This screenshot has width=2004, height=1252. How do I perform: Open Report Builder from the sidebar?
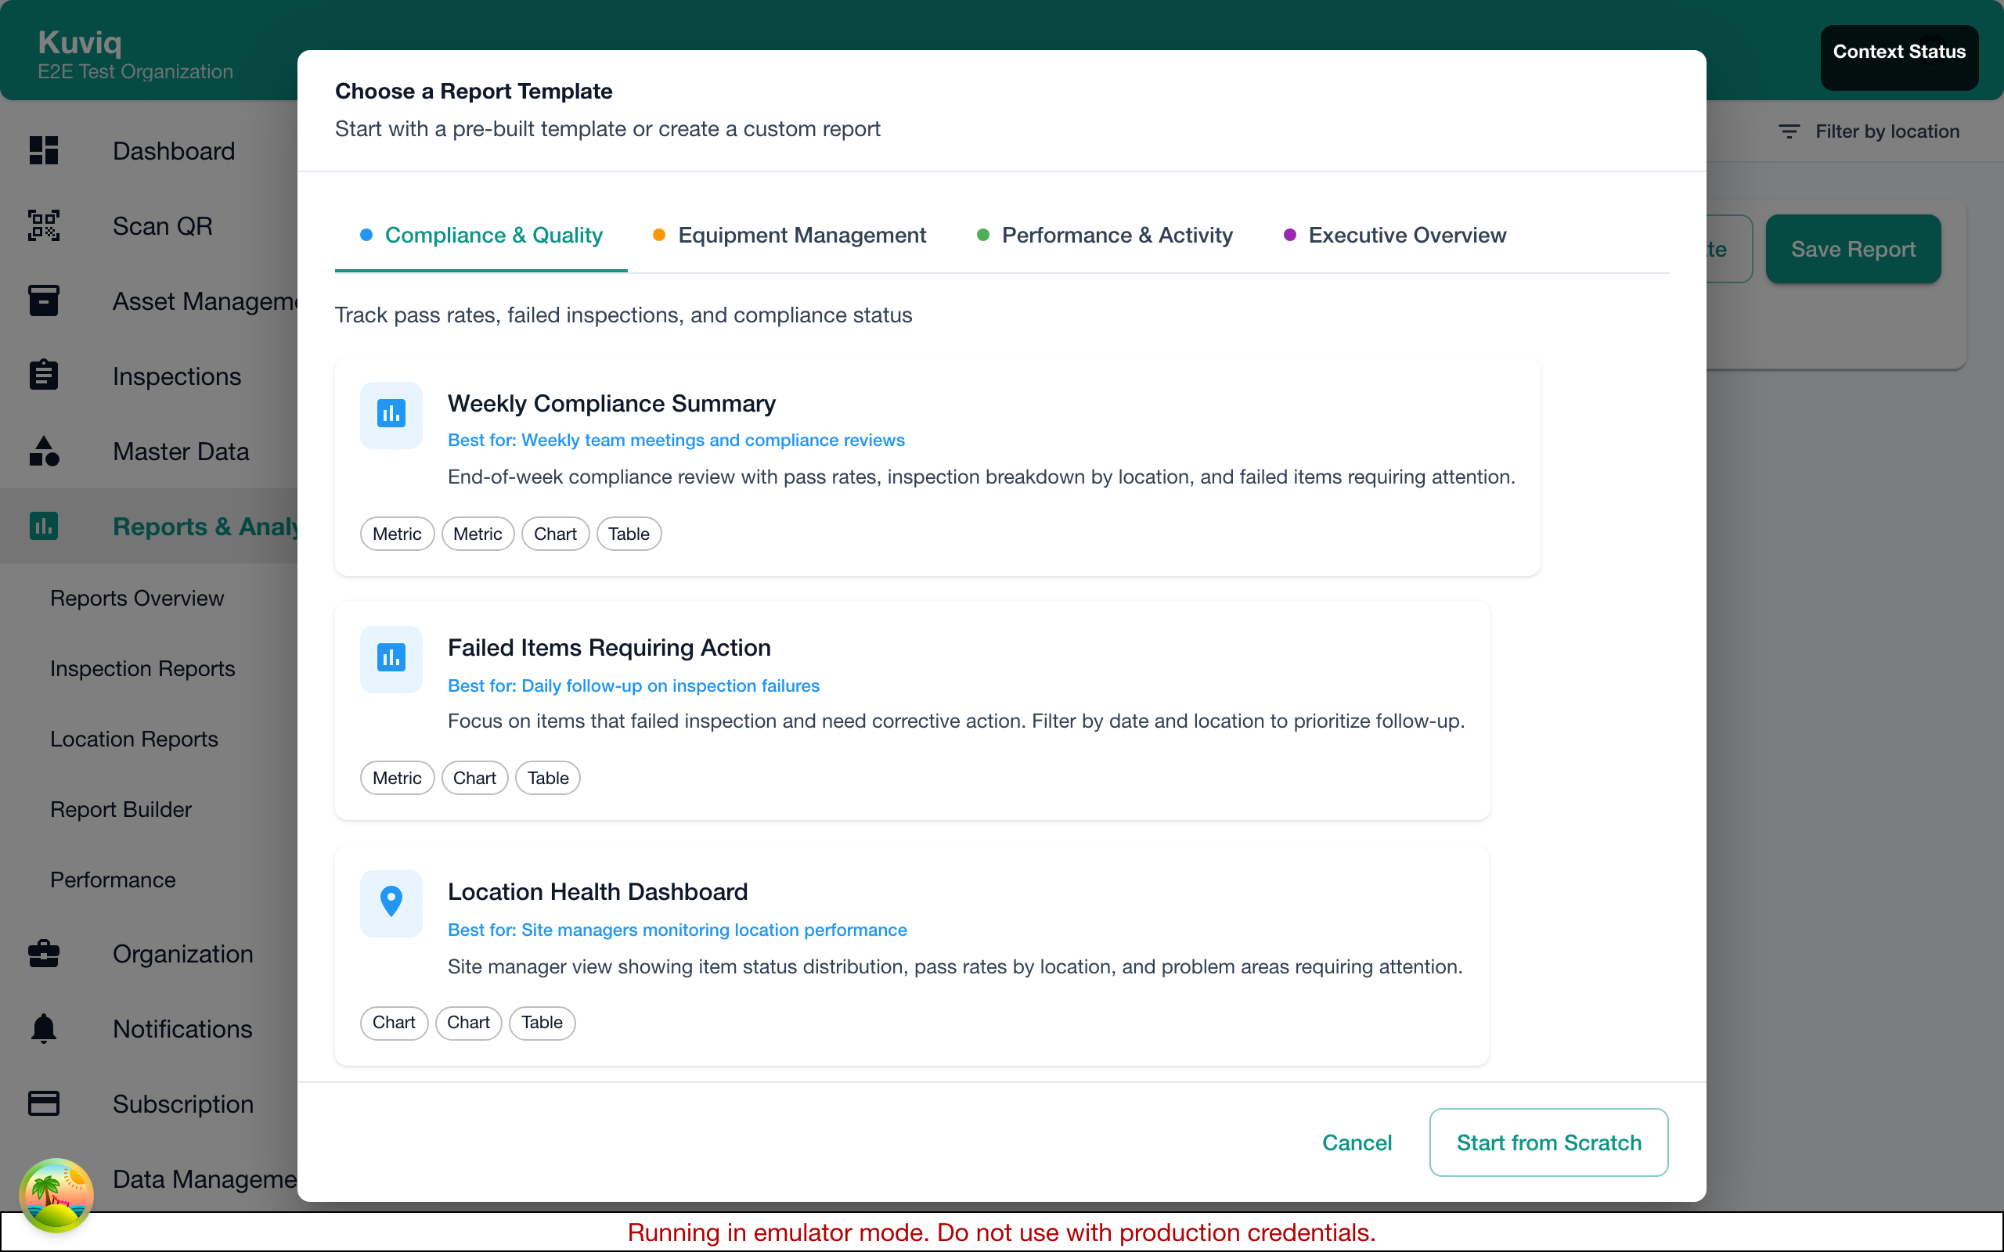click(x=120, y=809)
